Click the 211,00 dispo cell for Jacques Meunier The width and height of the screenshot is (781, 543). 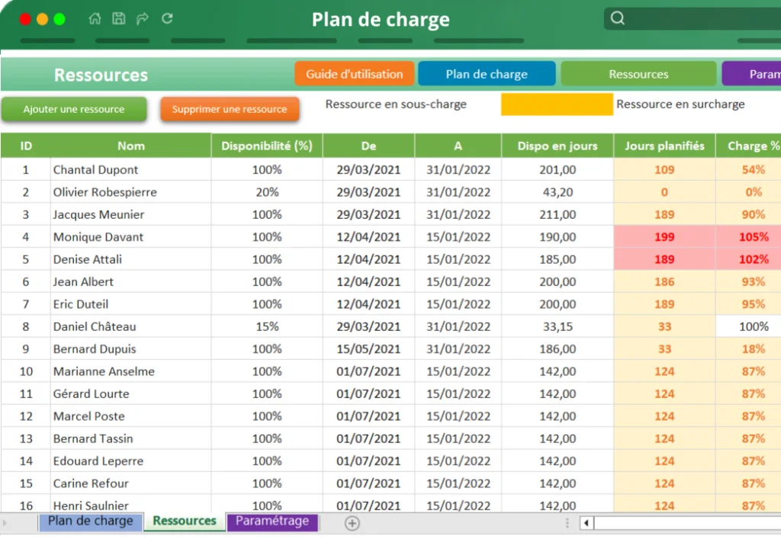pyautogui.click(x=558, y=215)
